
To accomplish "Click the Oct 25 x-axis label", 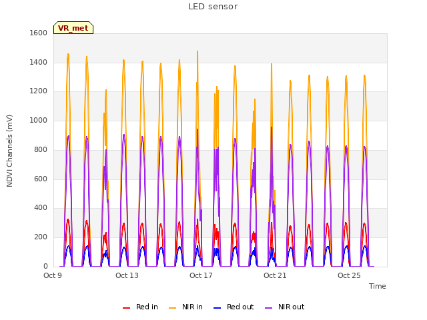I will tap(349, 275).
